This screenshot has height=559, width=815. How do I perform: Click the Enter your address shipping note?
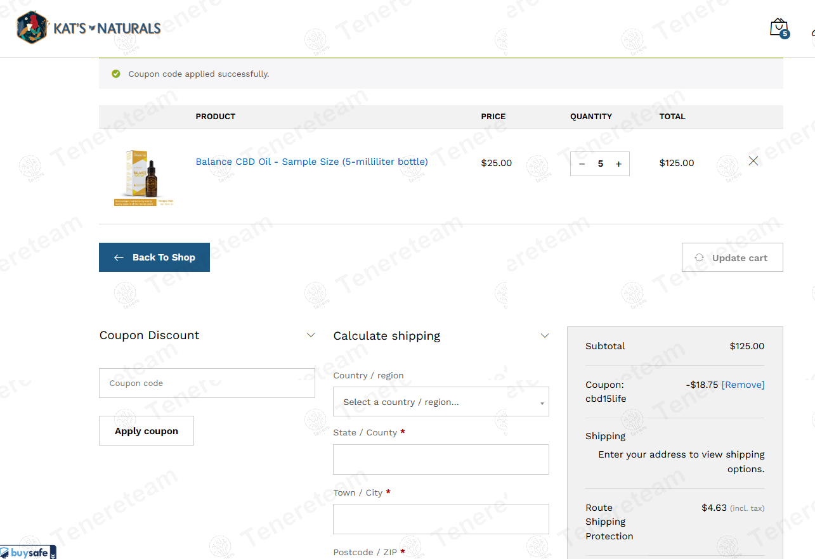pos(681,461)
